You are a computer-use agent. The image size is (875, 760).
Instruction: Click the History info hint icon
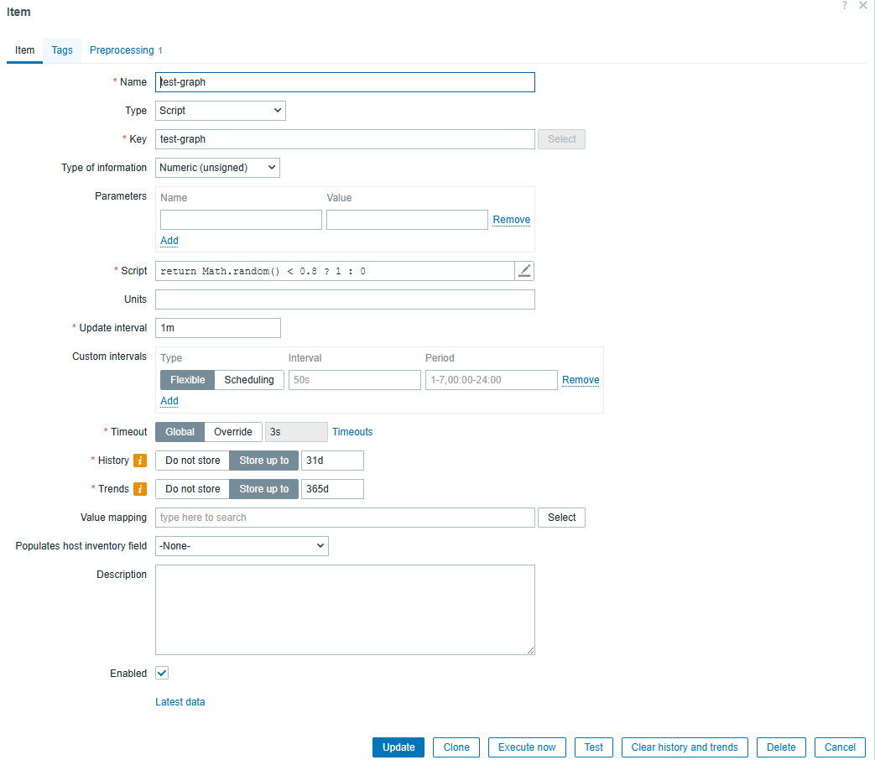(x=140, y=461)
